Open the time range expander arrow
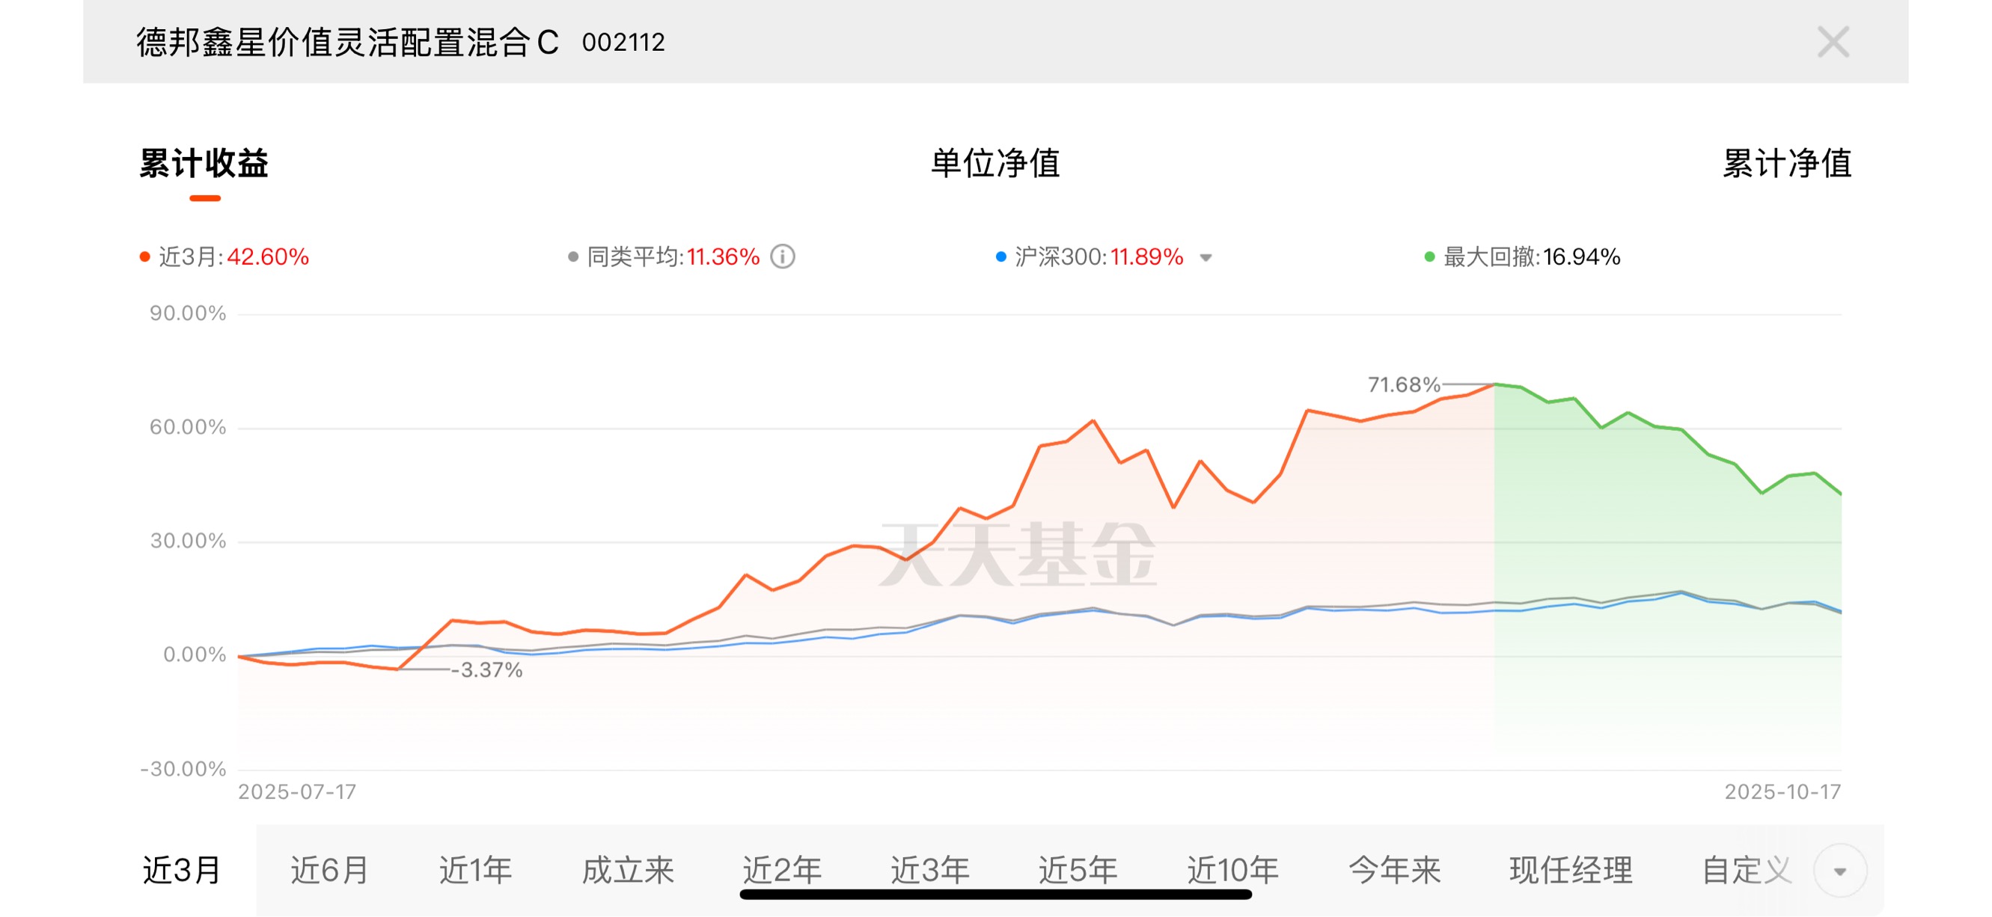 point(1839,871)
